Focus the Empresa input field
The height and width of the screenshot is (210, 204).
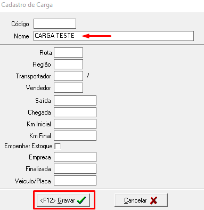tap(75, 157)
